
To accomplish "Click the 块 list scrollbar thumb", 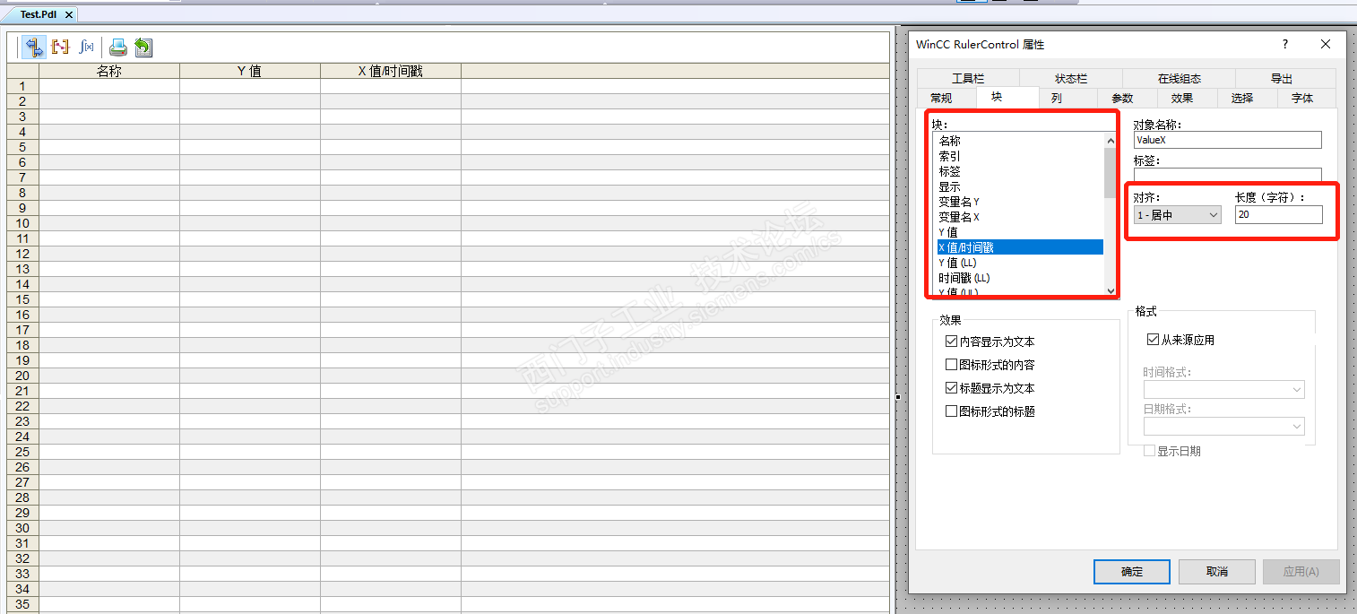I will pos(1111,173).
